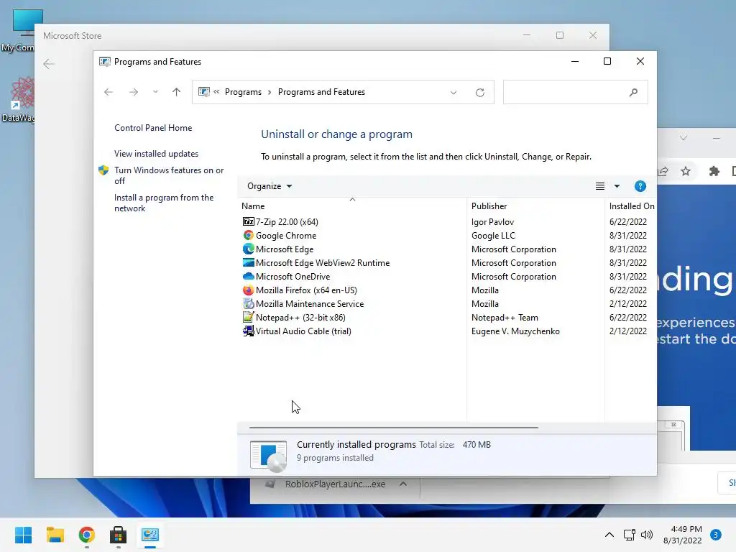
Task: Open File Explorer from the taskbar
Action: (55, 535)
